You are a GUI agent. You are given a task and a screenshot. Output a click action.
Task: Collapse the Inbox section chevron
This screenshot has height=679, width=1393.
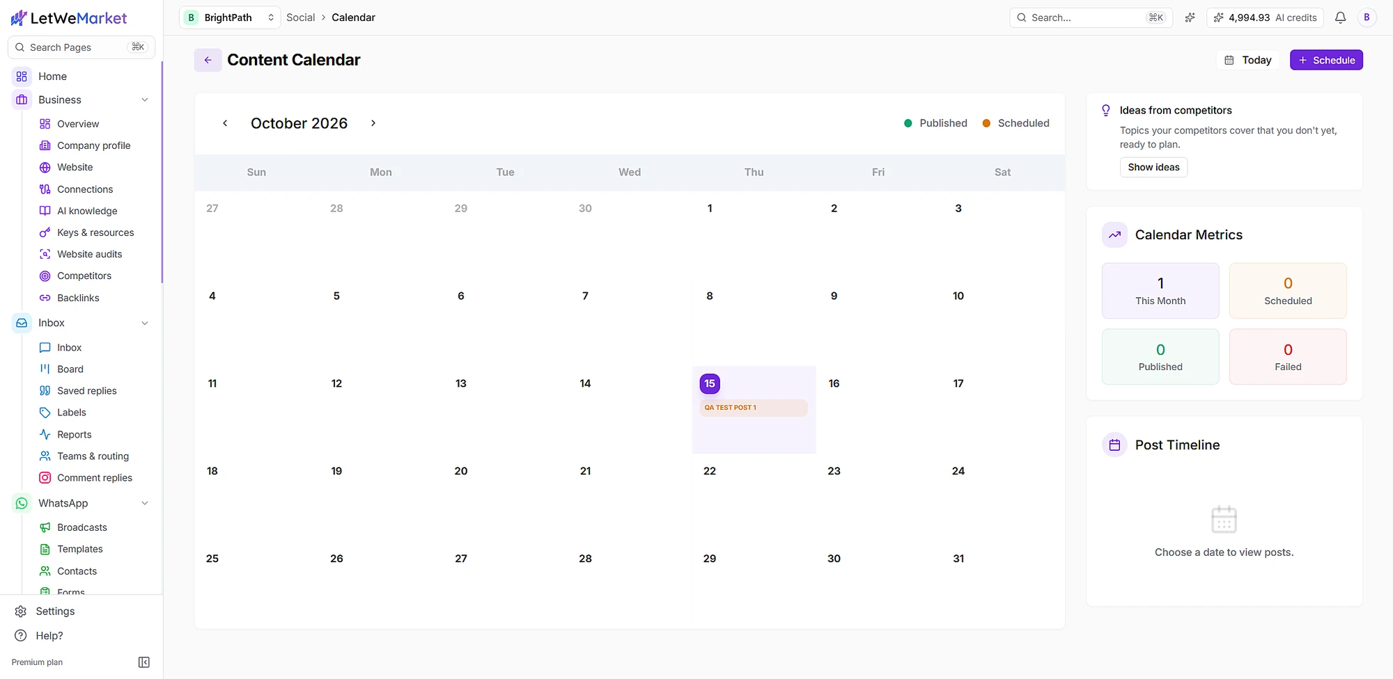[145, 323]
